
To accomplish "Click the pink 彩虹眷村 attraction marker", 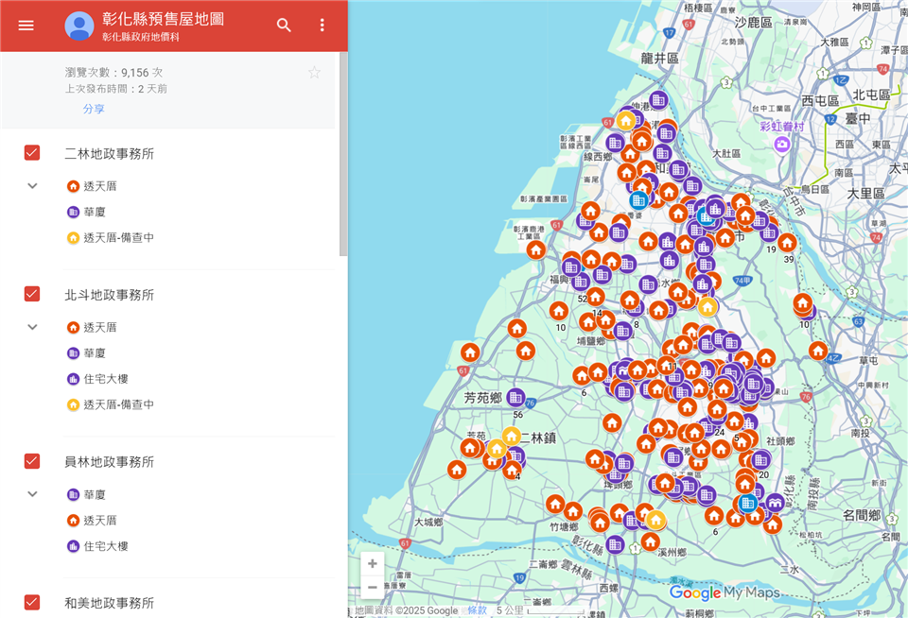I will point(781,144).
